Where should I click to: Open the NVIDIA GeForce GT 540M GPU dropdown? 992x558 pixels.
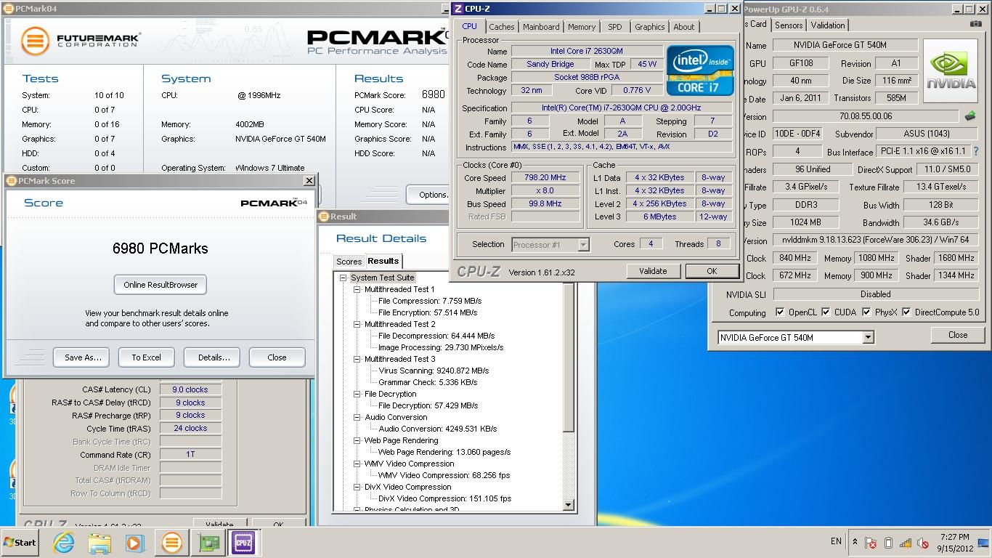click(868, 338)
